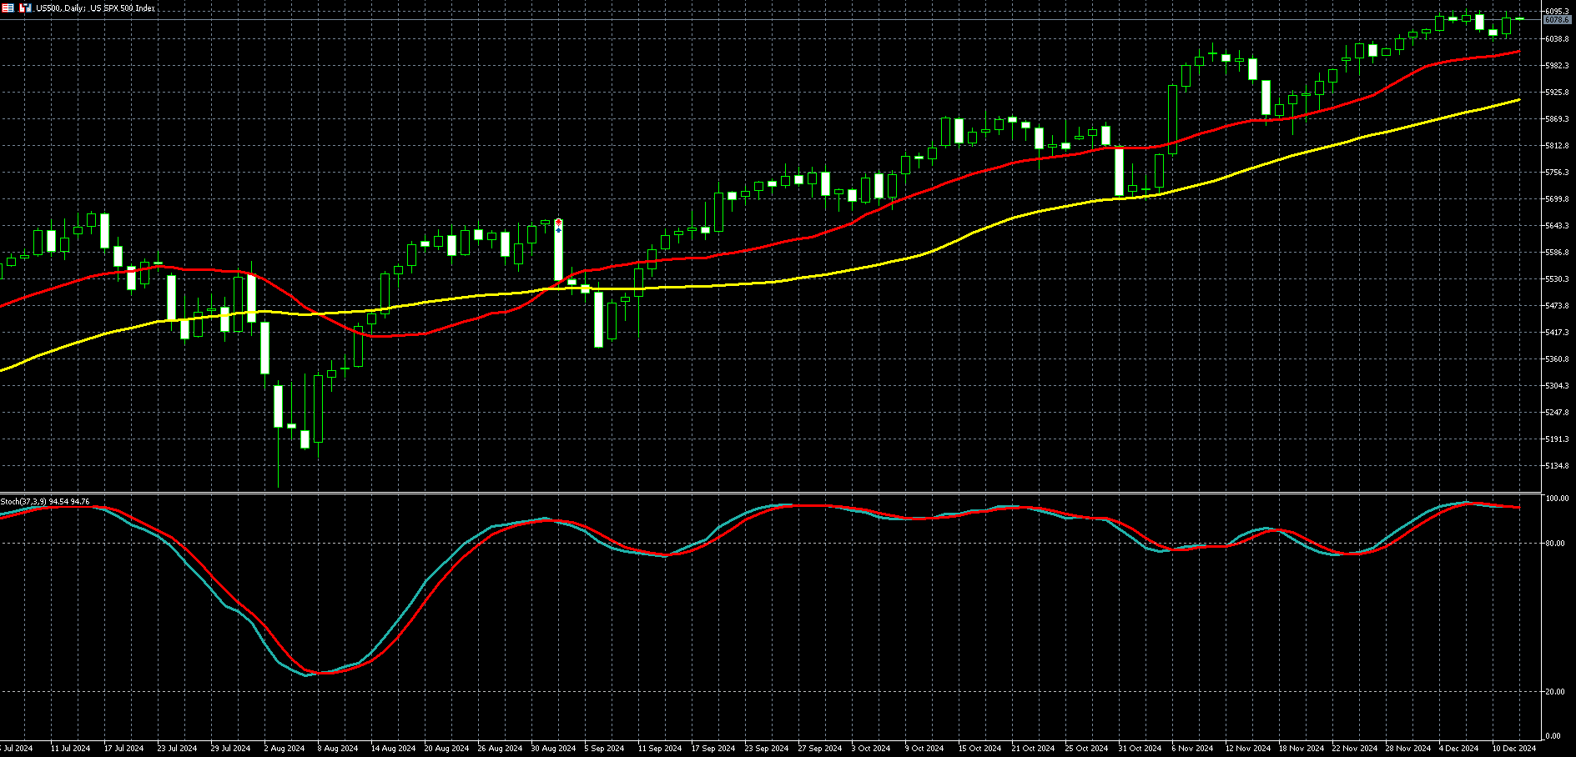Click the '23 Sep 2024' date label
The image size is (1576, 757).
767,749
